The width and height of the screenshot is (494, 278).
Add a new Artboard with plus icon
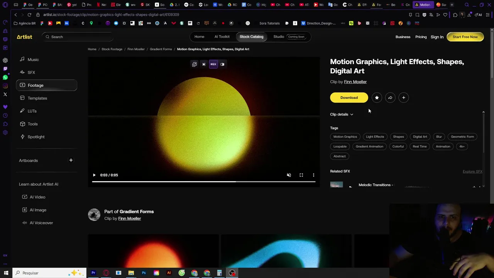(x=71, y=160)
